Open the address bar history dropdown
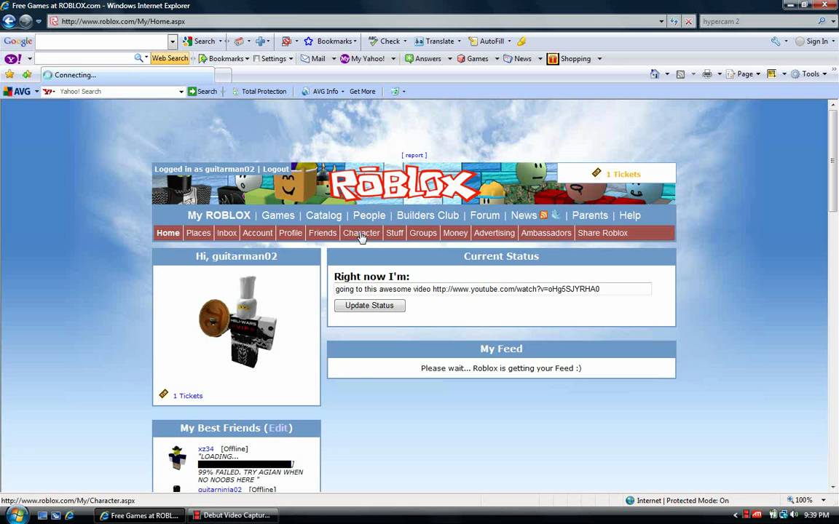This screenshot has height=524, width=839. 662,21
